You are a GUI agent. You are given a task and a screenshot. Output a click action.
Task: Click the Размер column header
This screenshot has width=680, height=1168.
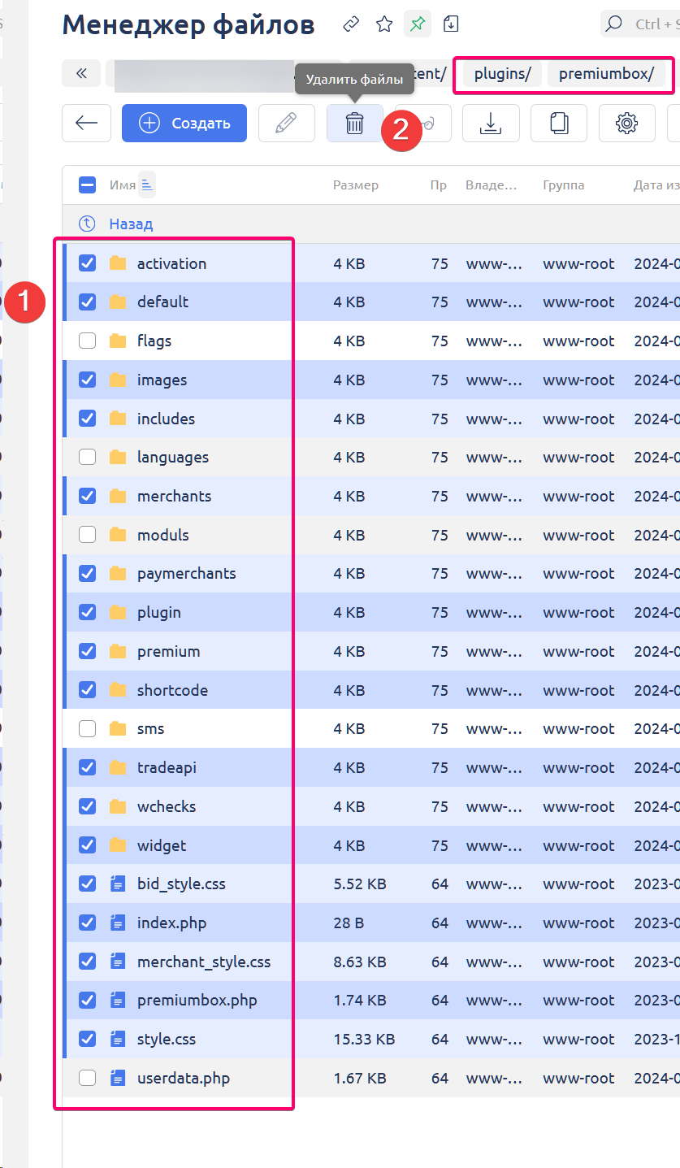[x=355, y=185]
